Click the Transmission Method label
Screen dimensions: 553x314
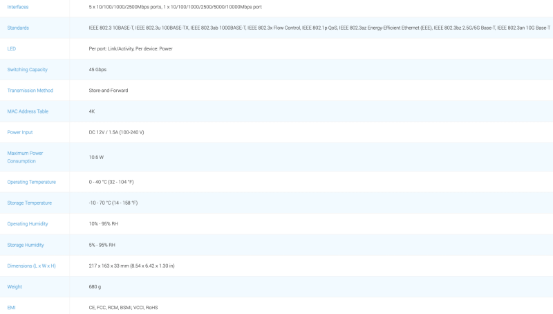coord(30,91)
